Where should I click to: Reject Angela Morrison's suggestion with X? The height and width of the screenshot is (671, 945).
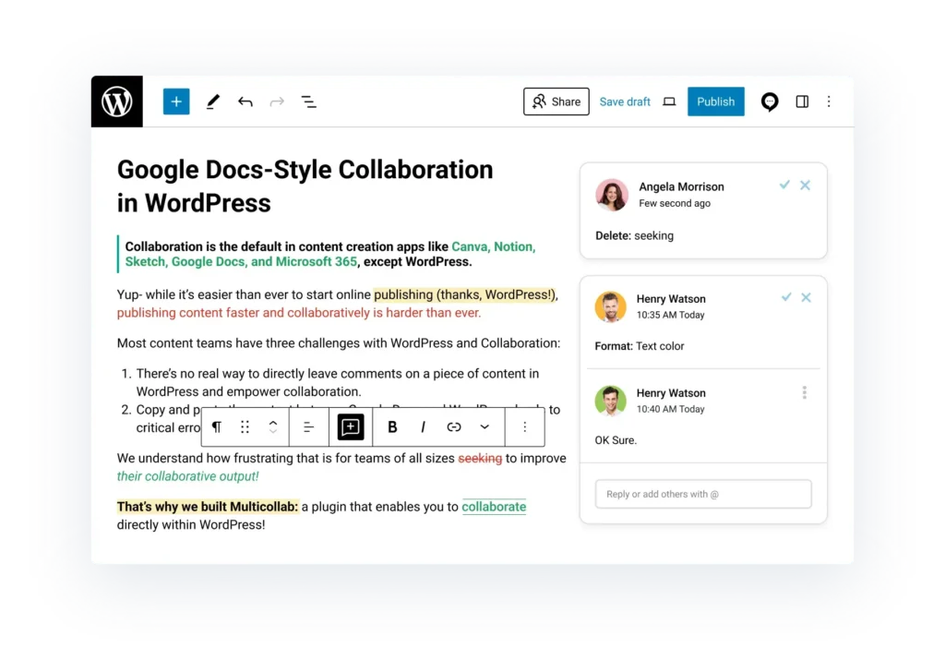pyautogui.click(x=805, y=186)
